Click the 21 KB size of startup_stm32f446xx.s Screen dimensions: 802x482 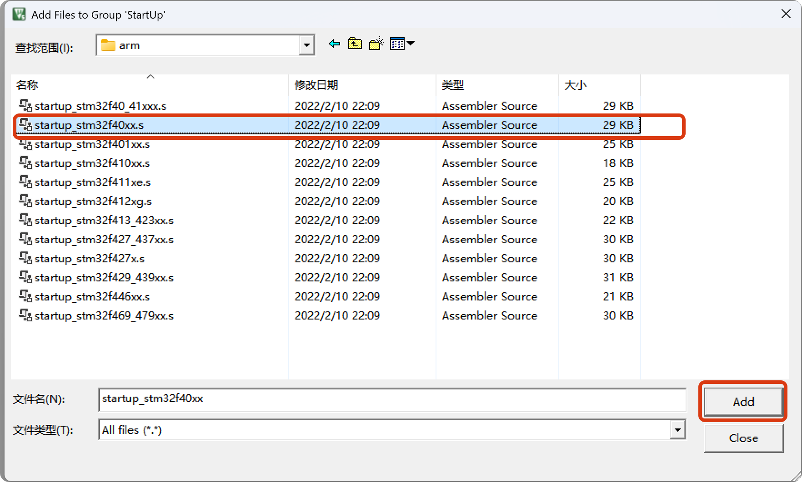tap(618, 296)
